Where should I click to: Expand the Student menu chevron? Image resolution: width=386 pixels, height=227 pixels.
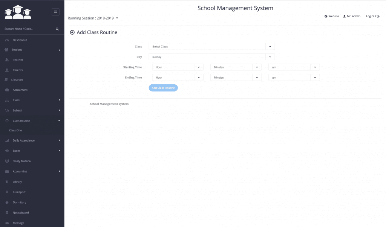coord(59,50)
